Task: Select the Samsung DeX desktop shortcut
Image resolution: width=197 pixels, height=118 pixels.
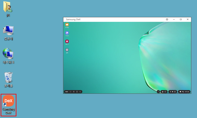Action: (x=9, y=105)
